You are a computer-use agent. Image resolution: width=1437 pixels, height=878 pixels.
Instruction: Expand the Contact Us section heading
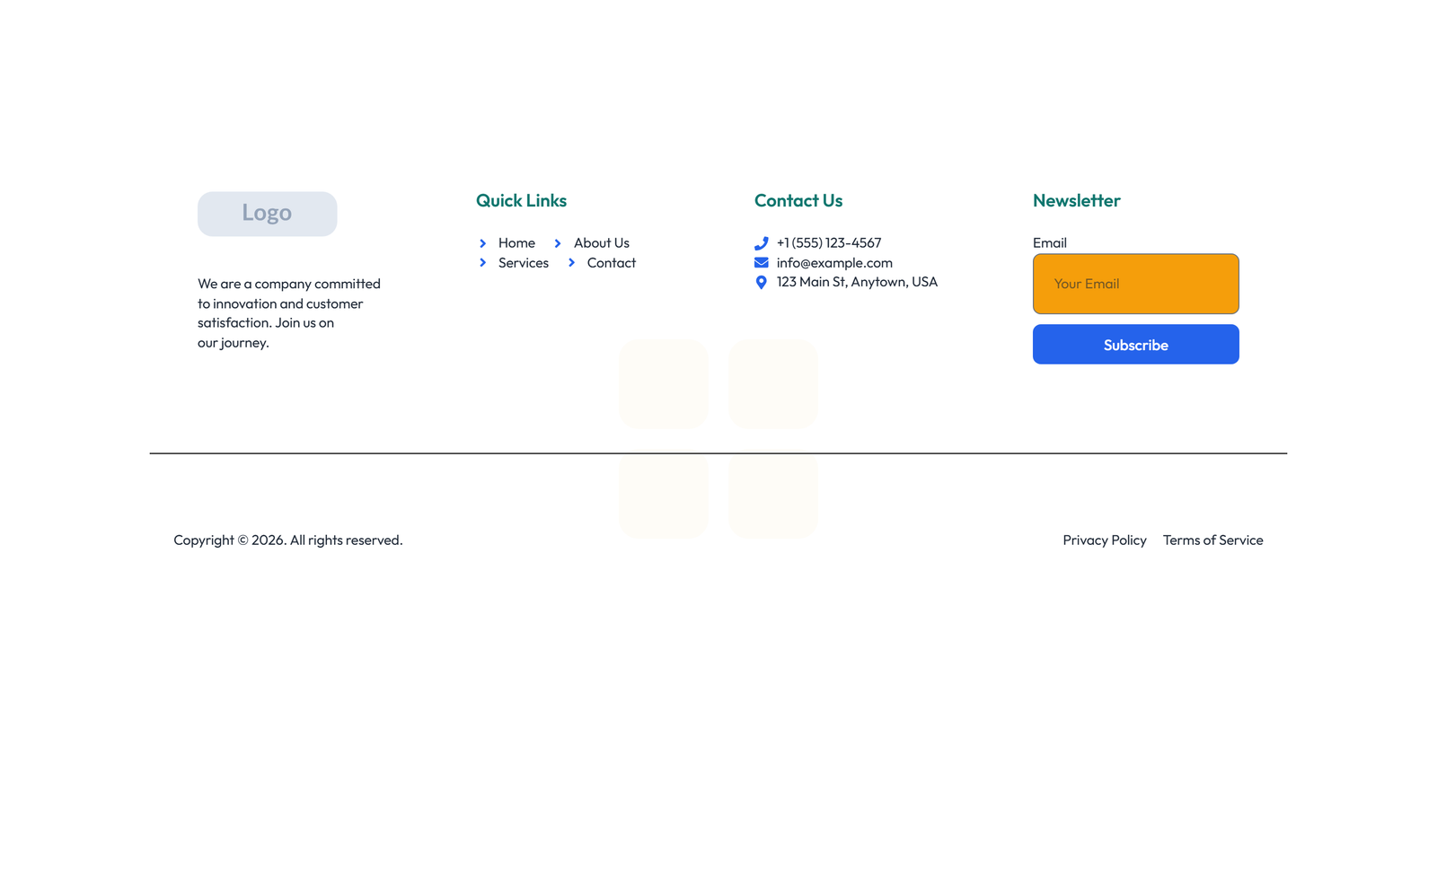tap(798, 200)
